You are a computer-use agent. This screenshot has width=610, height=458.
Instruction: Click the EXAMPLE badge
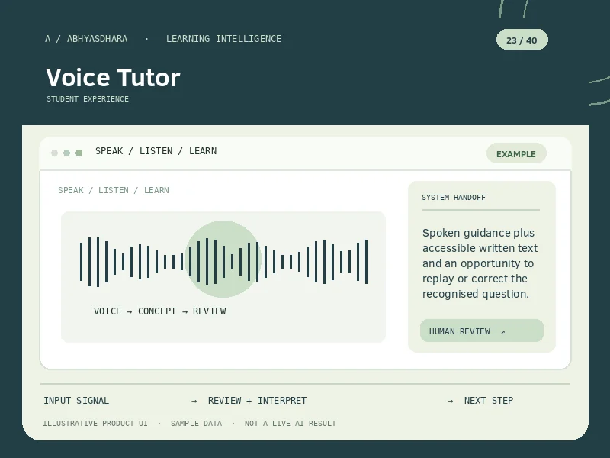pos(516,153)
